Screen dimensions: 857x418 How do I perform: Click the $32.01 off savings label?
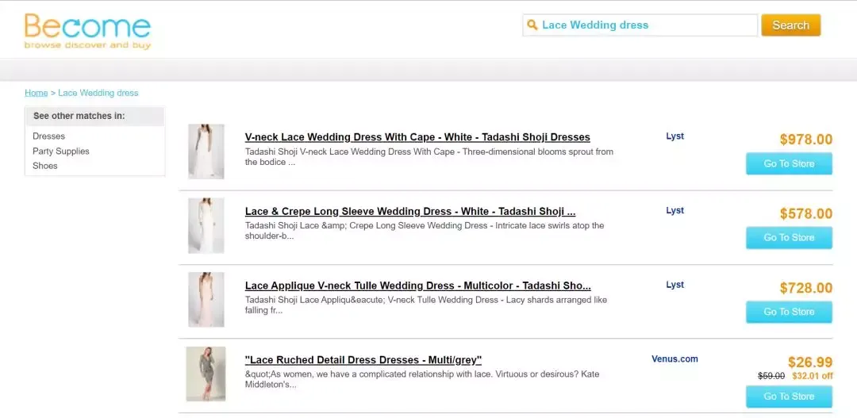tap(813, 376)
